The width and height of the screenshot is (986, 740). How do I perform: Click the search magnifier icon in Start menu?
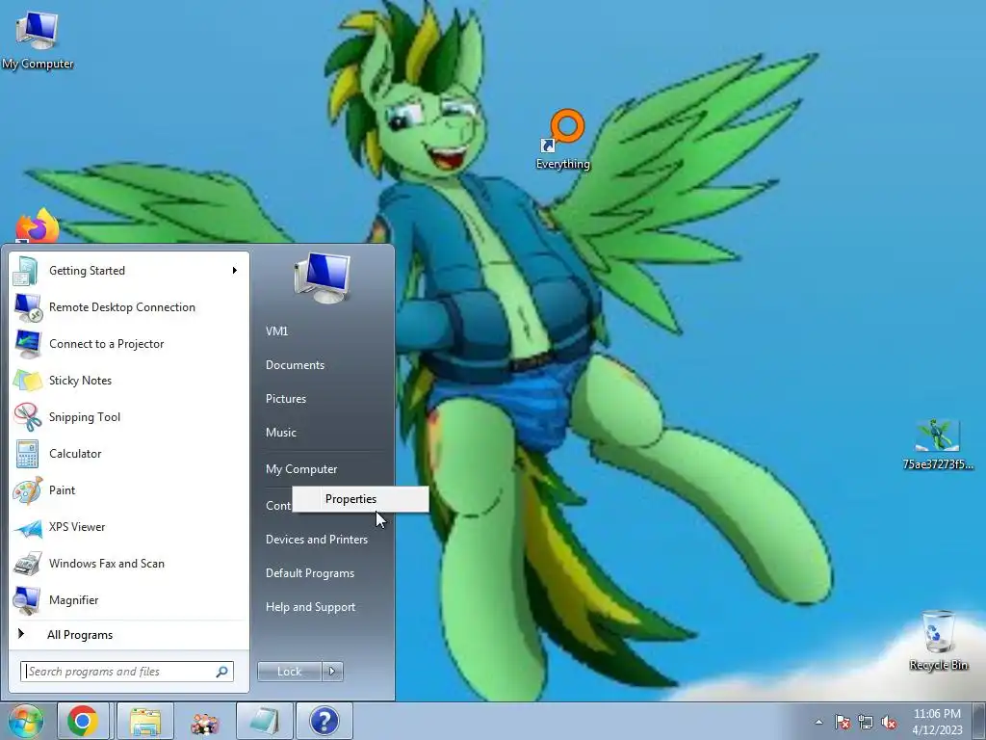(x=222, y=672)
